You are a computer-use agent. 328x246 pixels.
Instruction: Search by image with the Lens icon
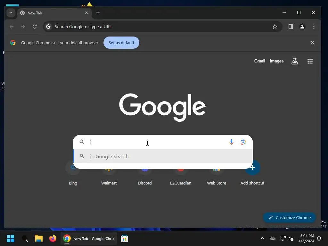[x=243, y=142]
